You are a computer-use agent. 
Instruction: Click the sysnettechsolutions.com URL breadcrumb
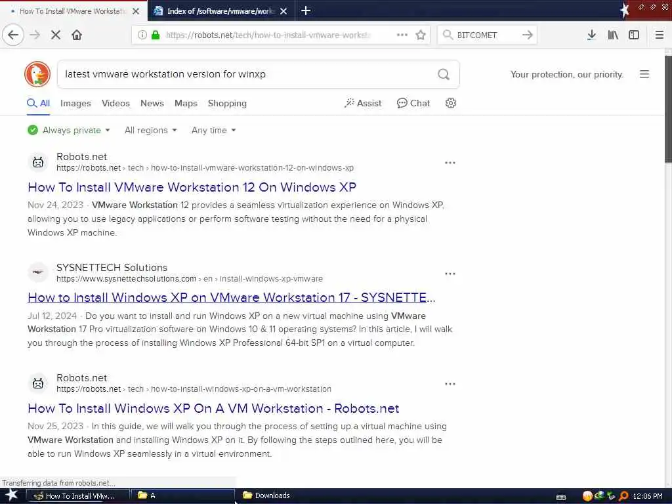click(190, 278)
